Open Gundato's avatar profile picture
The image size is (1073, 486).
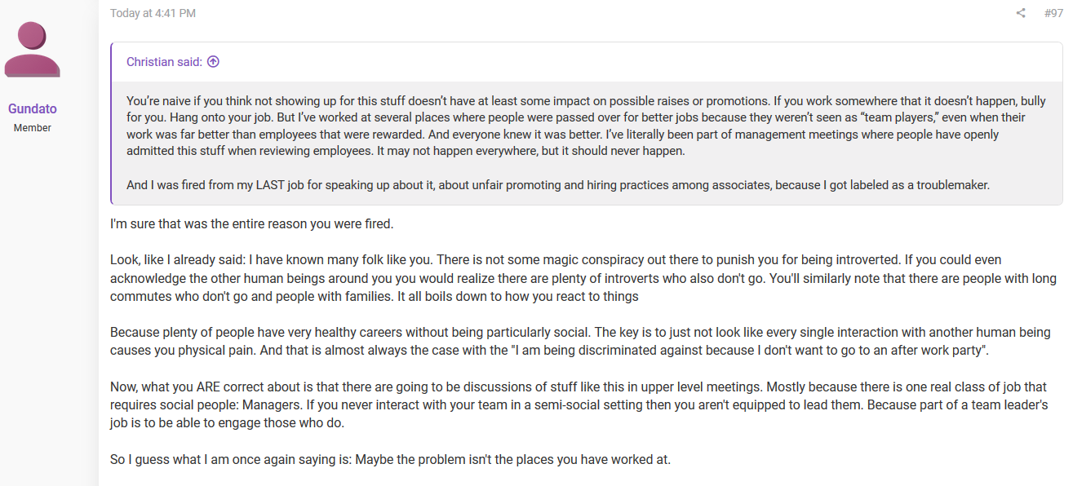pos(33,51)
